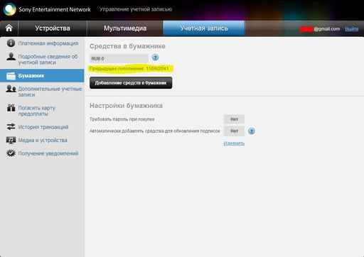Viewport: 364px width, 257px height.
Task: Open the Устройства tab
Action: coord(53,28)
